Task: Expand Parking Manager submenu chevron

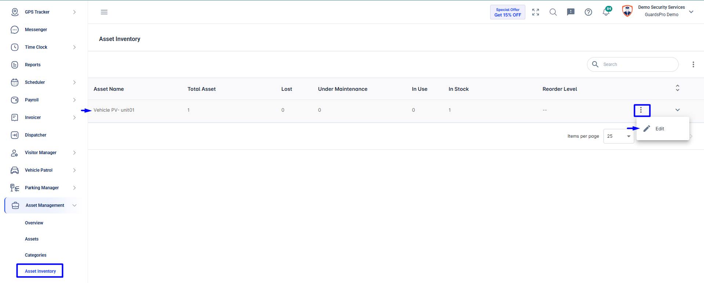Action: [74, 188]
